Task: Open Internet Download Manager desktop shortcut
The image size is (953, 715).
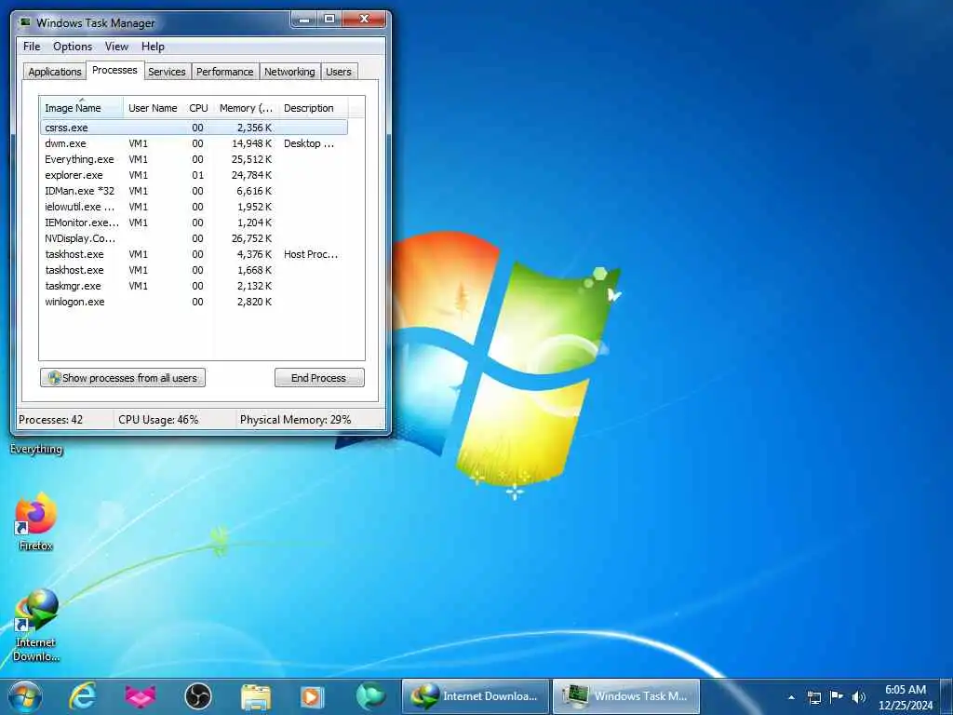Action: pos(36,625)
